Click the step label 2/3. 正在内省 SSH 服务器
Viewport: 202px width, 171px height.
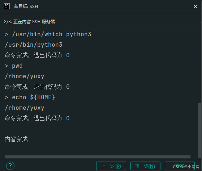pos(30,22)
